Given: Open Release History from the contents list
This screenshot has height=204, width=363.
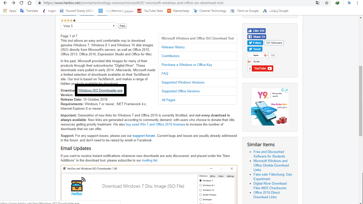Looking at the screenshot, I should tap(173, 47).
